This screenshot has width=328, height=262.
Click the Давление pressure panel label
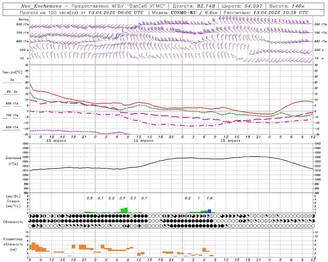13,158
